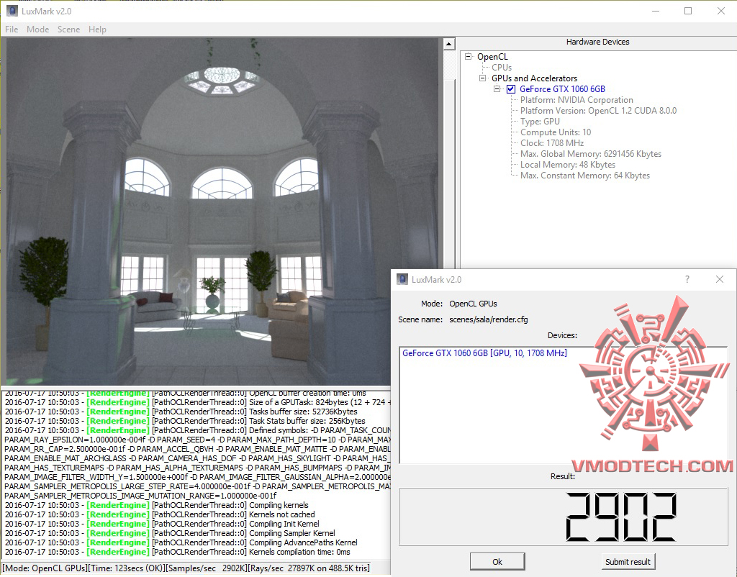The width and height of the screenshot is (737, 577).
Task: Click the LuxMark icon in result dialog title
Action: coord(402,280)
